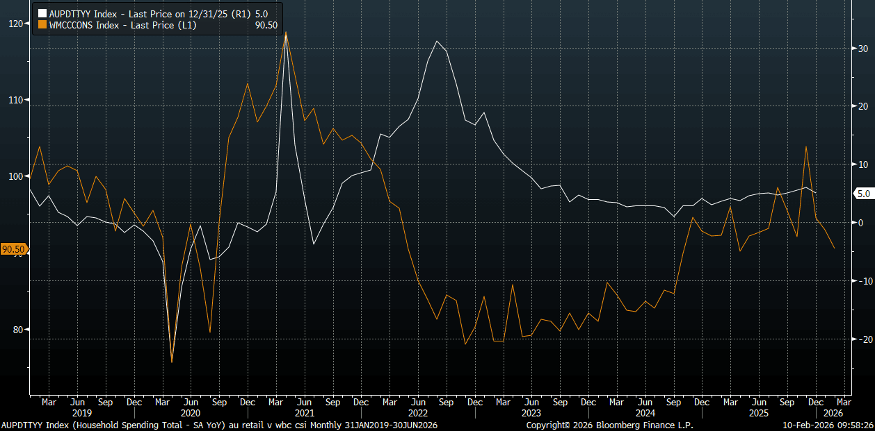Select the 2026 year label on time axis
Screen dimensions: 875x431
[833, 412]
